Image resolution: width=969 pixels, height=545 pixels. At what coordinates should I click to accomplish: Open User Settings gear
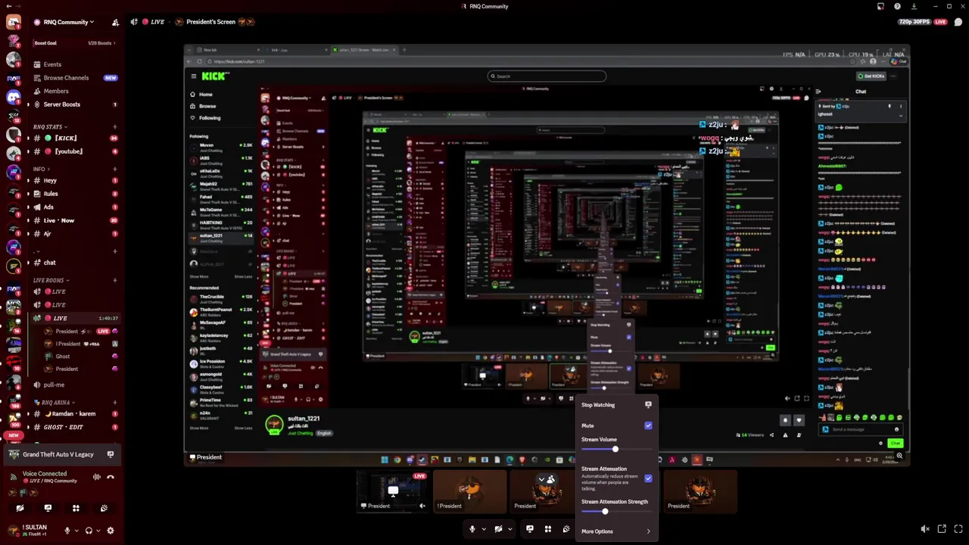click(x=111, y=531)
